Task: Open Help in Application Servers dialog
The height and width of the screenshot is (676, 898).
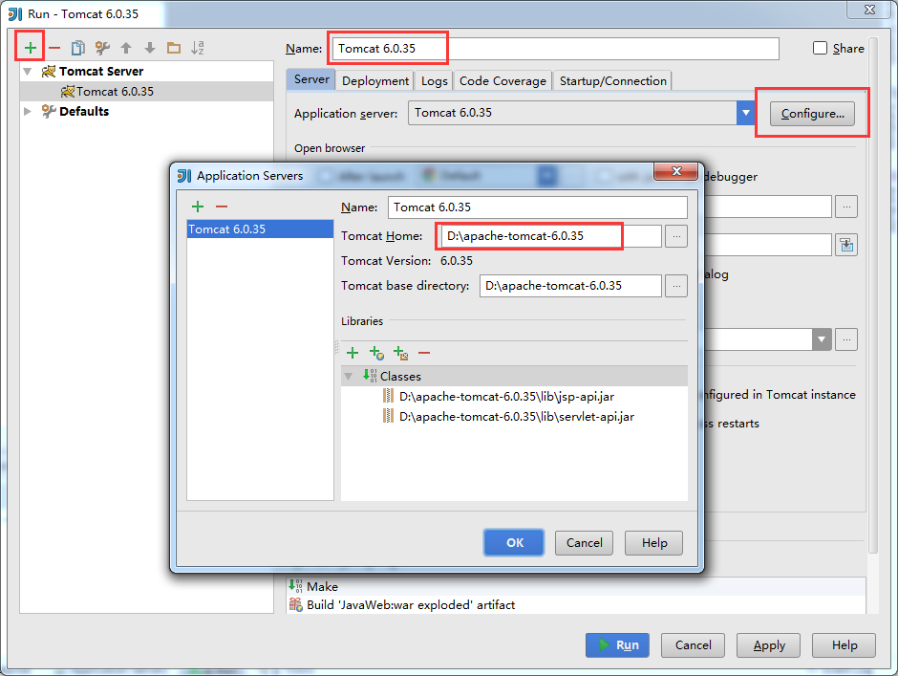Action: (x=654, y=542)
